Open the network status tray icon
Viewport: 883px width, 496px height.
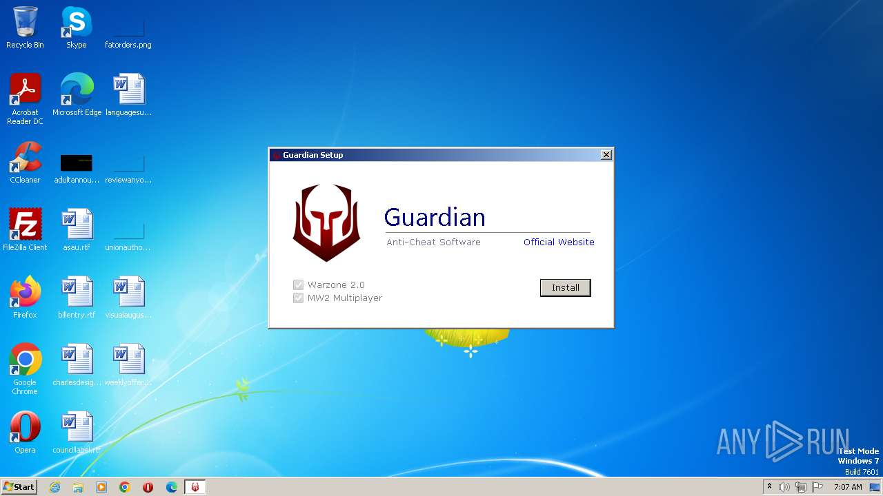coord(801,487)
